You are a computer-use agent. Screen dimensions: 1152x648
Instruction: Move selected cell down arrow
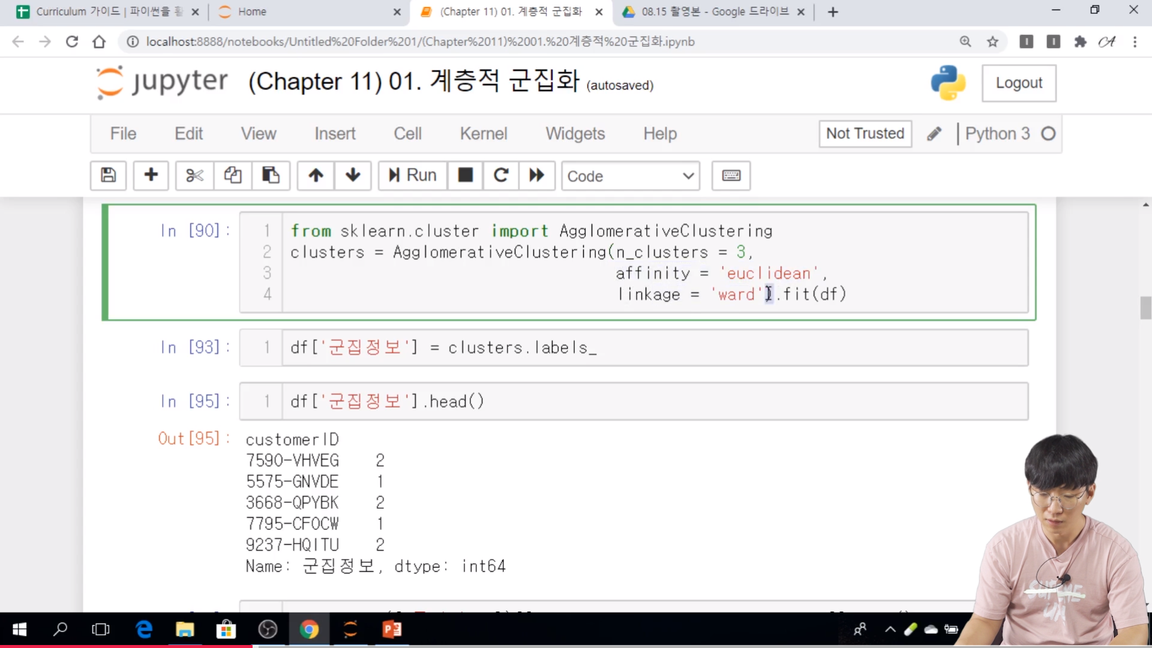pyautogui.click(x=353, y=175)
